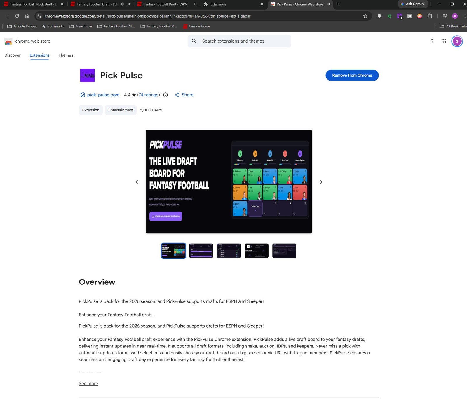Click Remove from Chrome button

pyautogui.click(x=352, y=75)
